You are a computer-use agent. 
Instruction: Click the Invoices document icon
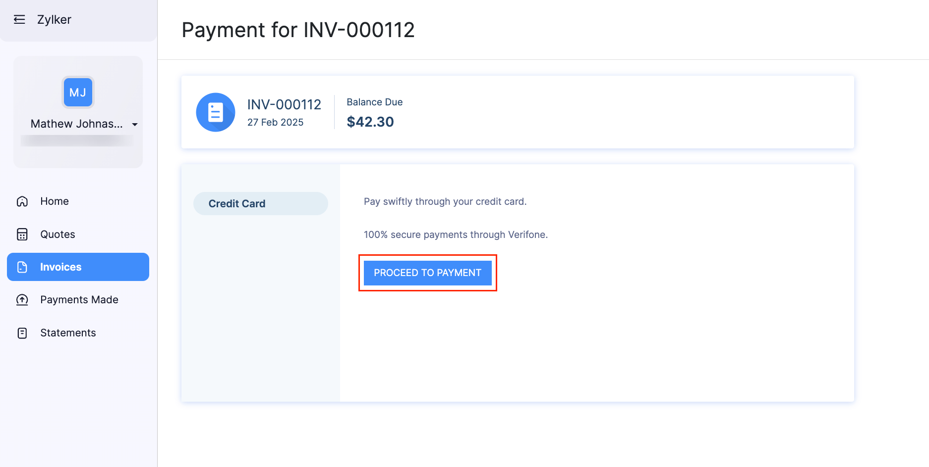(22, 267)
